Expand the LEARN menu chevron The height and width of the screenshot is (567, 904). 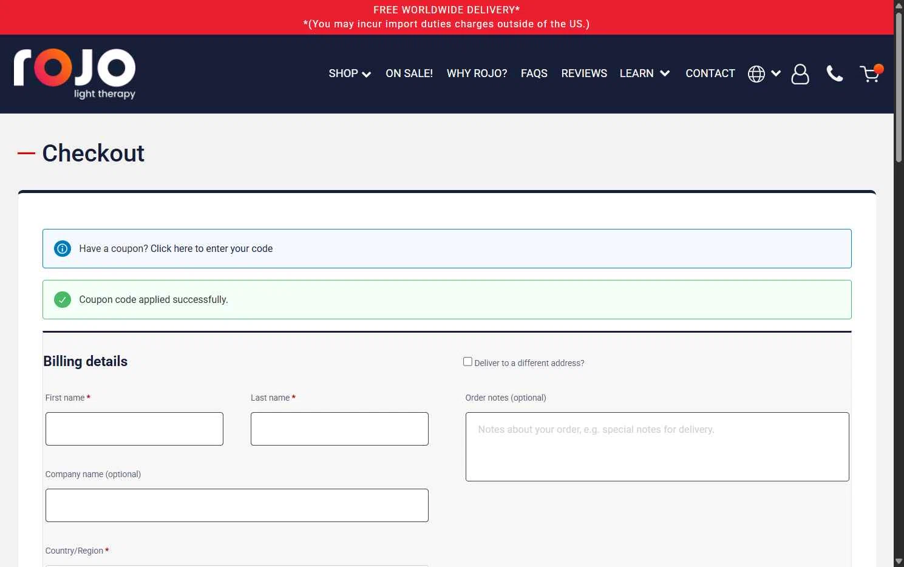coord(665,73)
